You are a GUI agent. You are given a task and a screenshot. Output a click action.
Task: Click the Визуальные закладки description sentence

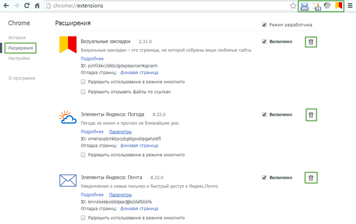click(x=166, y=50)
